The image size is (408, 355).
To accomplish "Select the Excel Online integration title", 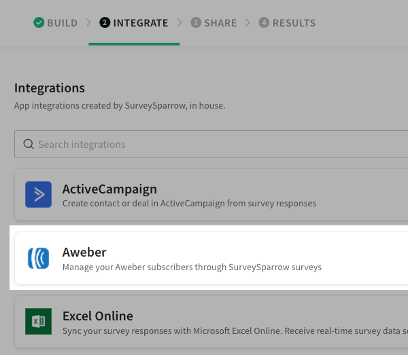I will click(x=97, y=316).
